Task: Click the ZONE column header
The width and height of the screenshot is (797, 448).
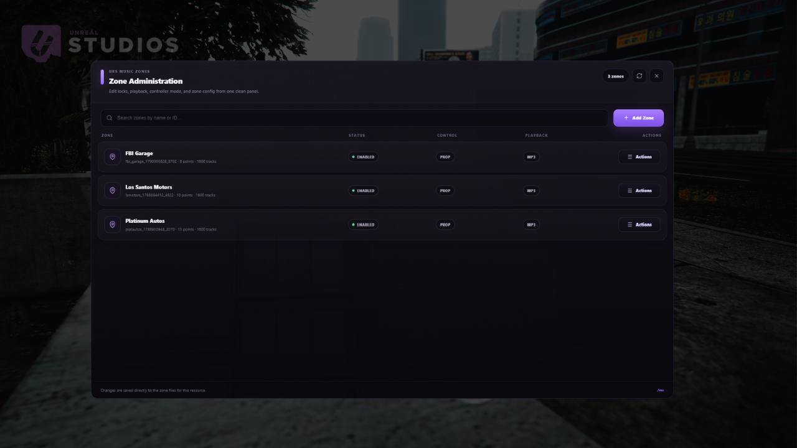Action: click(107, 135)
